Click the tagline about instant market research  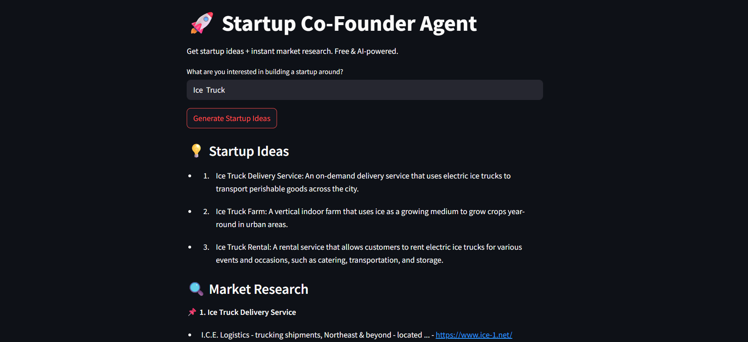click(292, 51)
